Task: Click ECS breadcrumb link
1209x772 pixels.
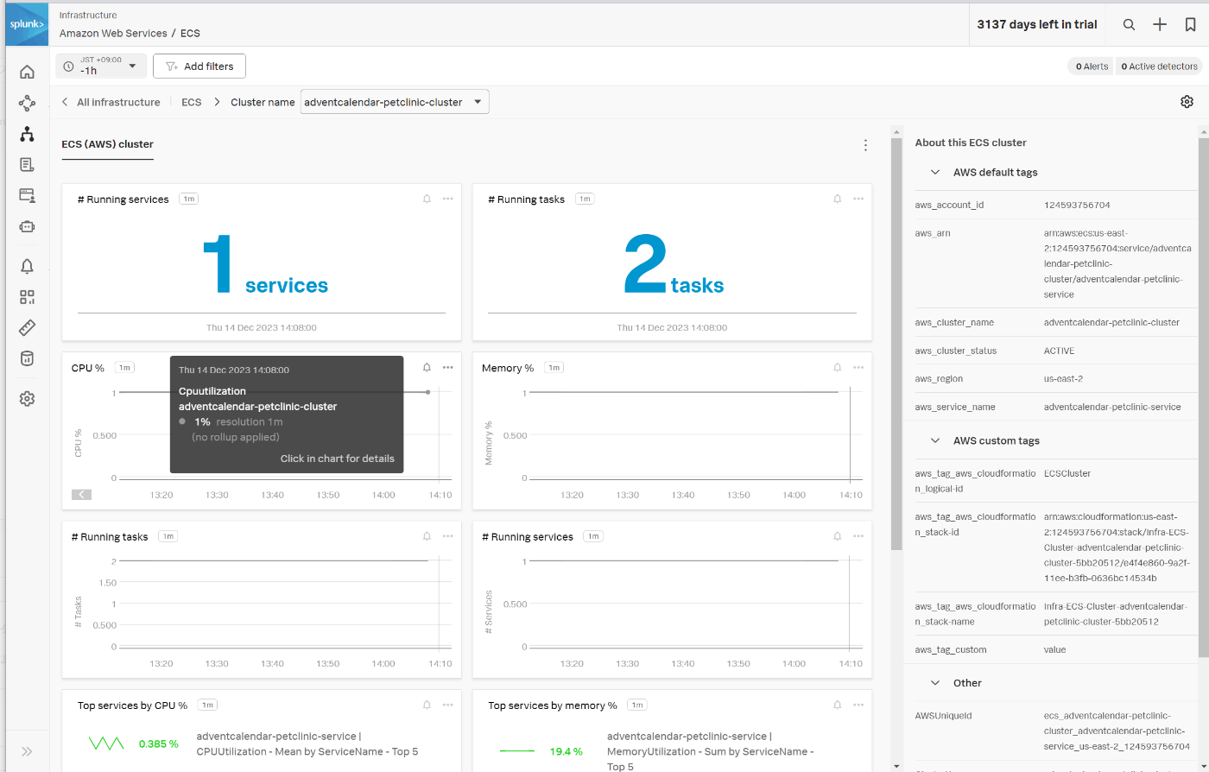Action: [191, 102]
